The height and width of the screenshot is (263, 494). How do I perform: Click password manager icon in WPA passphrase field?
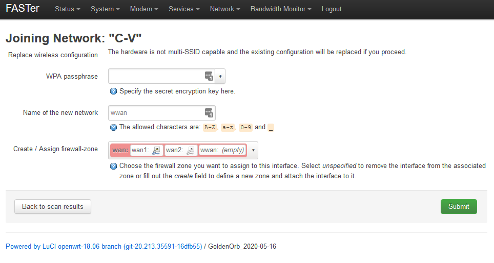(x=209, y=77)
